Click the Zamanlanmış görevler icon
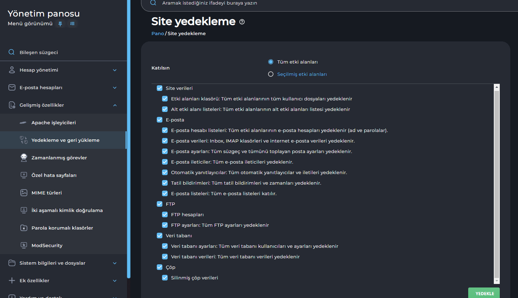 coord(23,158)
